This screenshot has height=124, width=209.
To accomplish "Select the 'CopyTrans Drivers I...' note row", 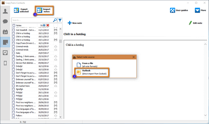I will point(26,43).
